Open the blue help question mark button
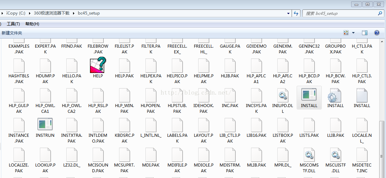 tap(377, 33)
